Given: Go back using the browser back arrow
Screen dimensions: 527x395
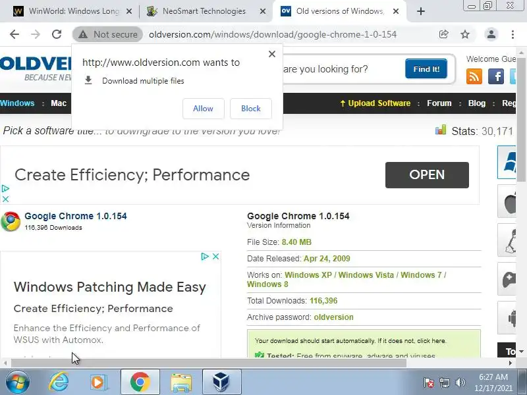Looking at the screenshot, I should (14, 34).
